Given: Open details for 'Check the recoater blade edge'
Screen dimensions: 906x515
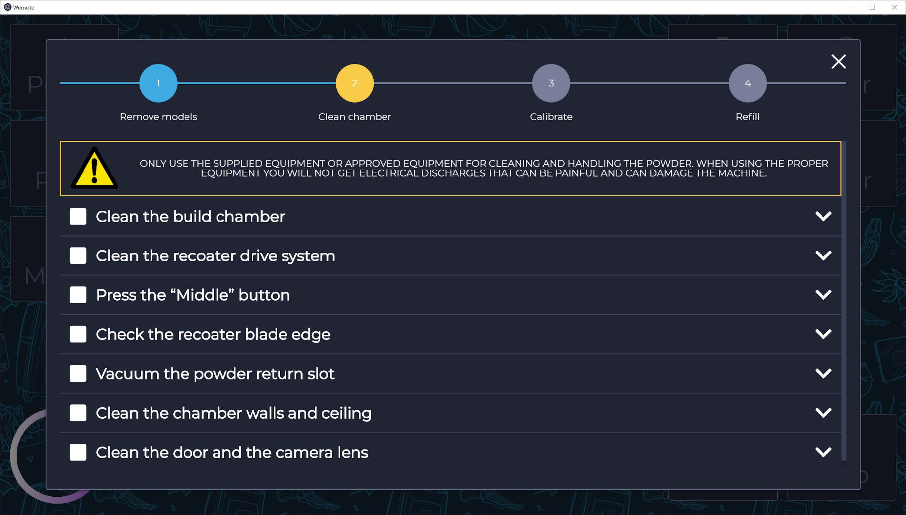Looking at the screenshot, I should coord(824,334).
